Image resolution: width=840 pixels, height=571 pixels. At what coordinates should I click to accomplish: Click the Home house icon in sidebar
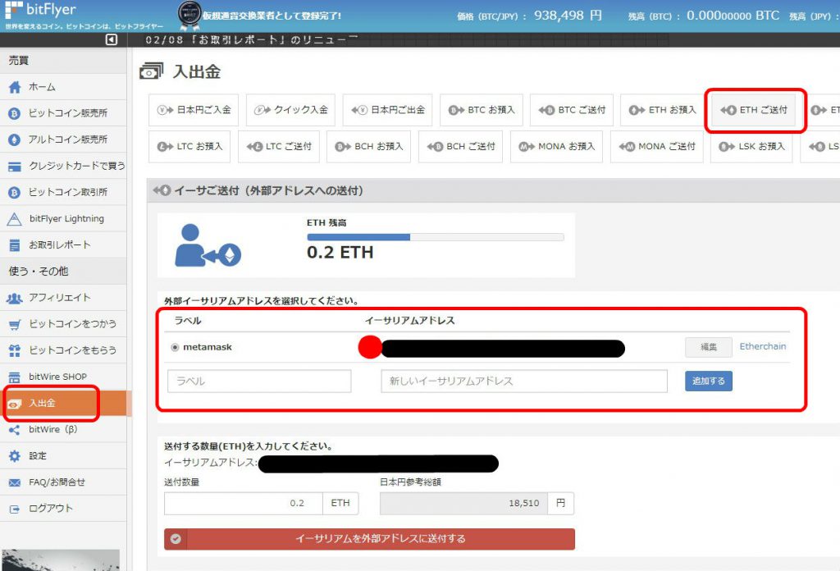click(14, 87)
